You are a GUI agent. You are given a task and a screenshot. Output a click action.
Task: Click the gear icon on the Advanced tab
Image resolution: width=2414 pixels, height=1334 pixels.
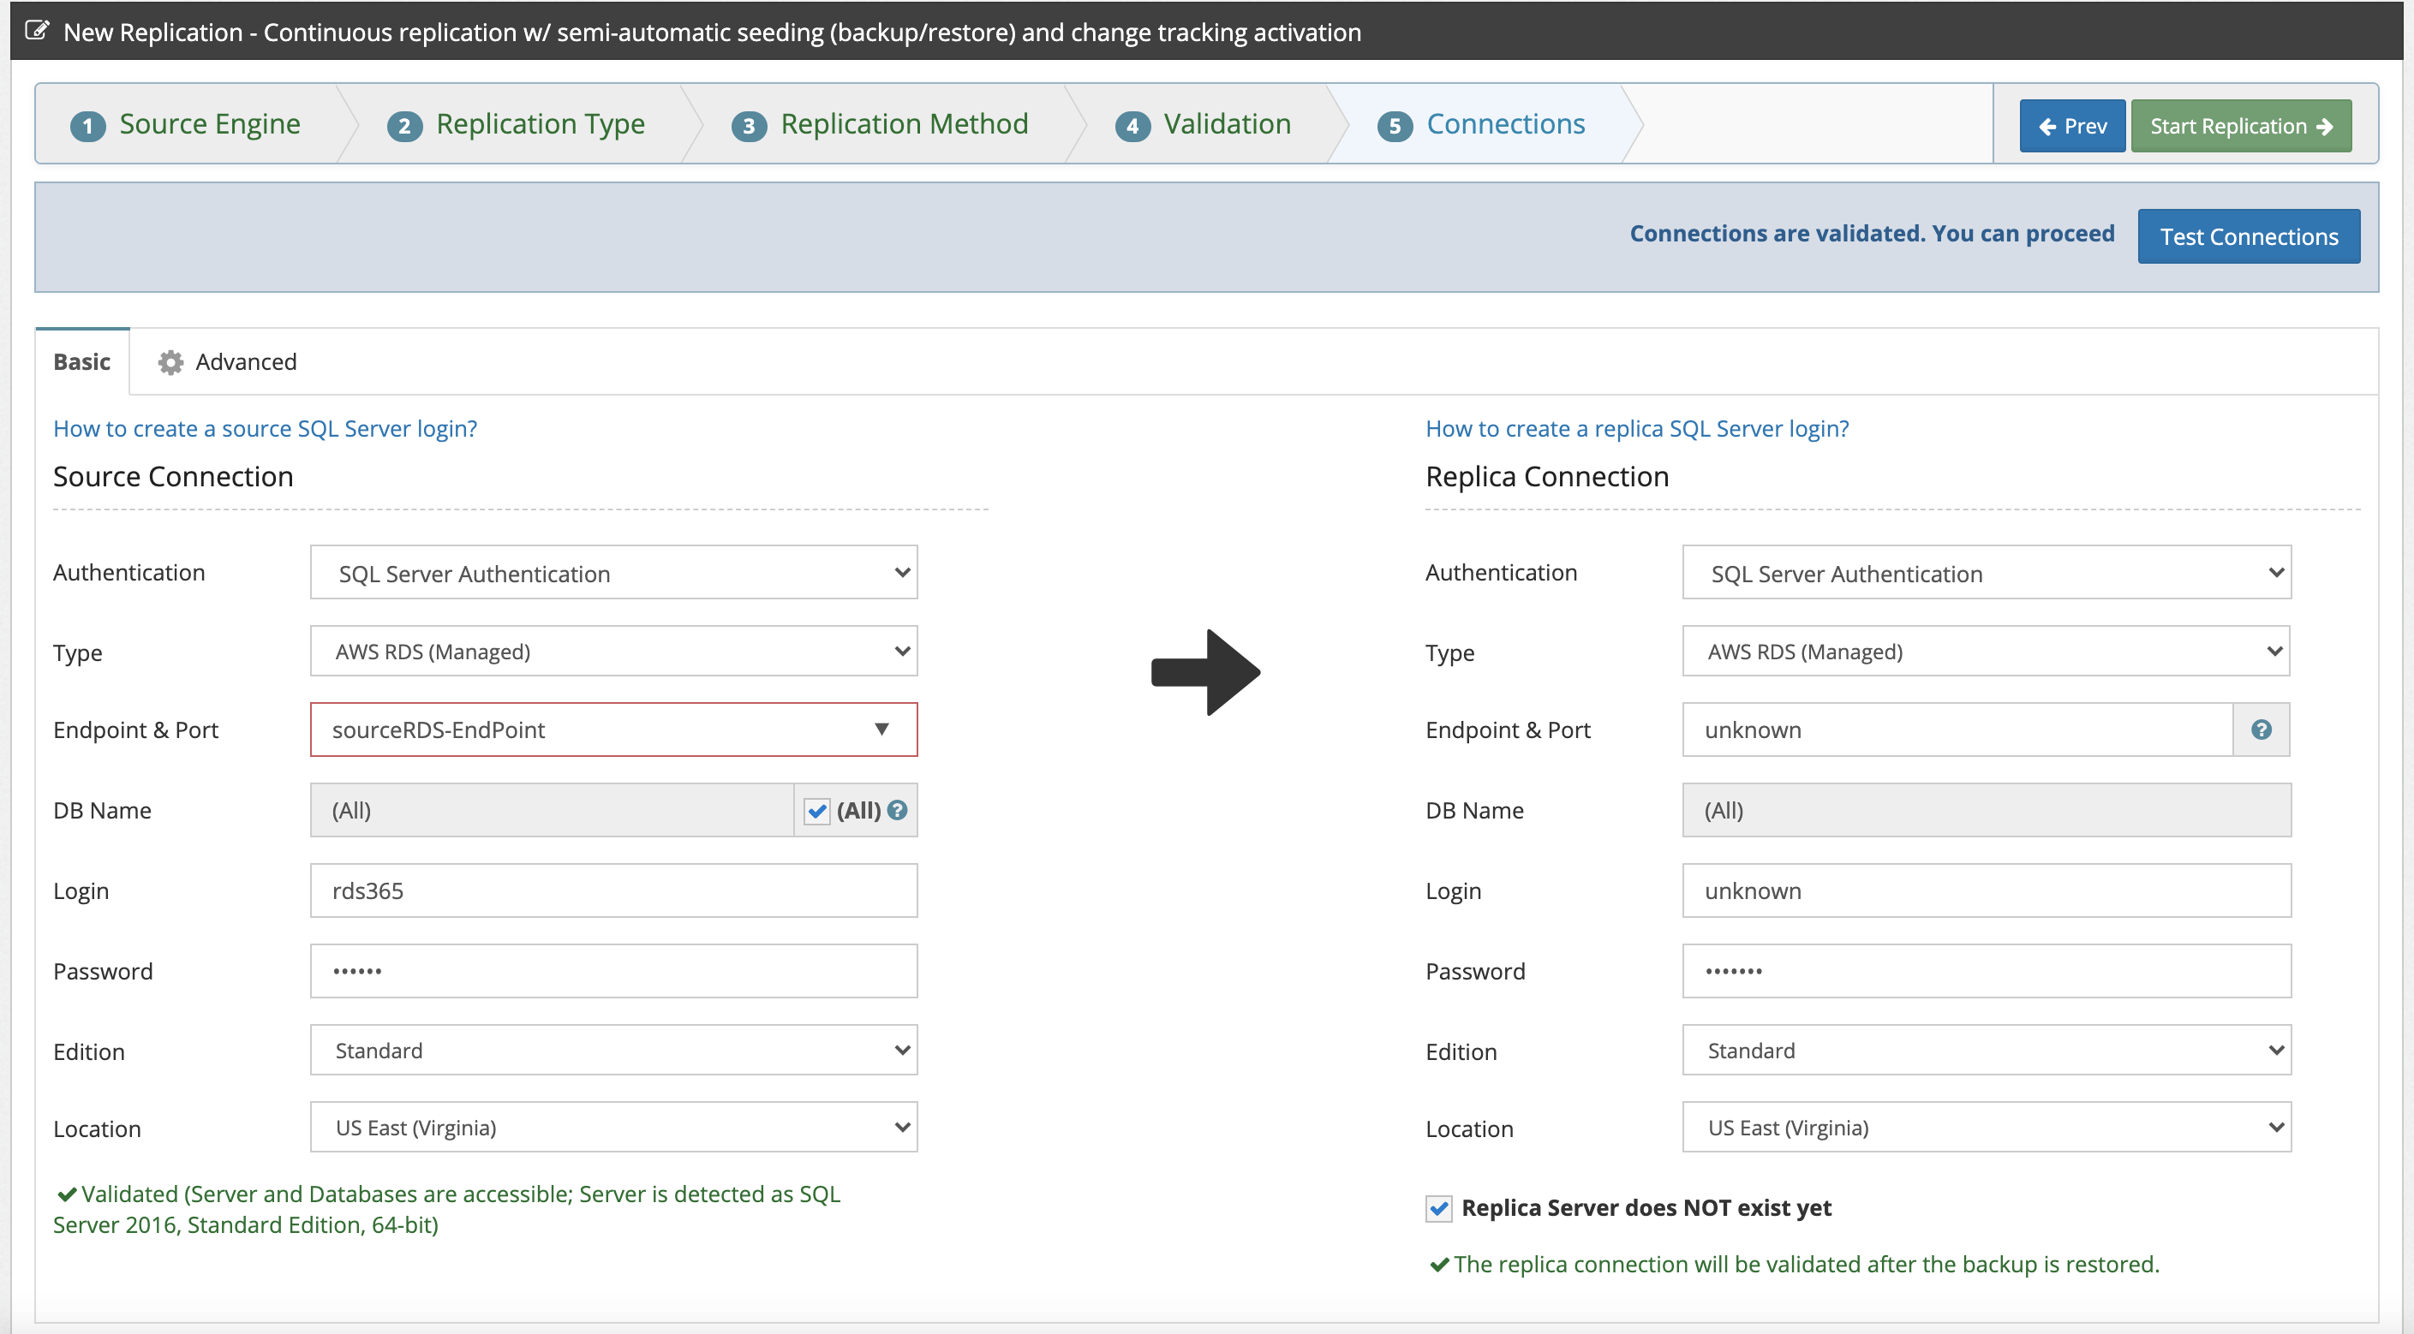(170, 361)
